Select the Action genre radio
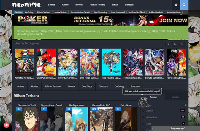 143,111
